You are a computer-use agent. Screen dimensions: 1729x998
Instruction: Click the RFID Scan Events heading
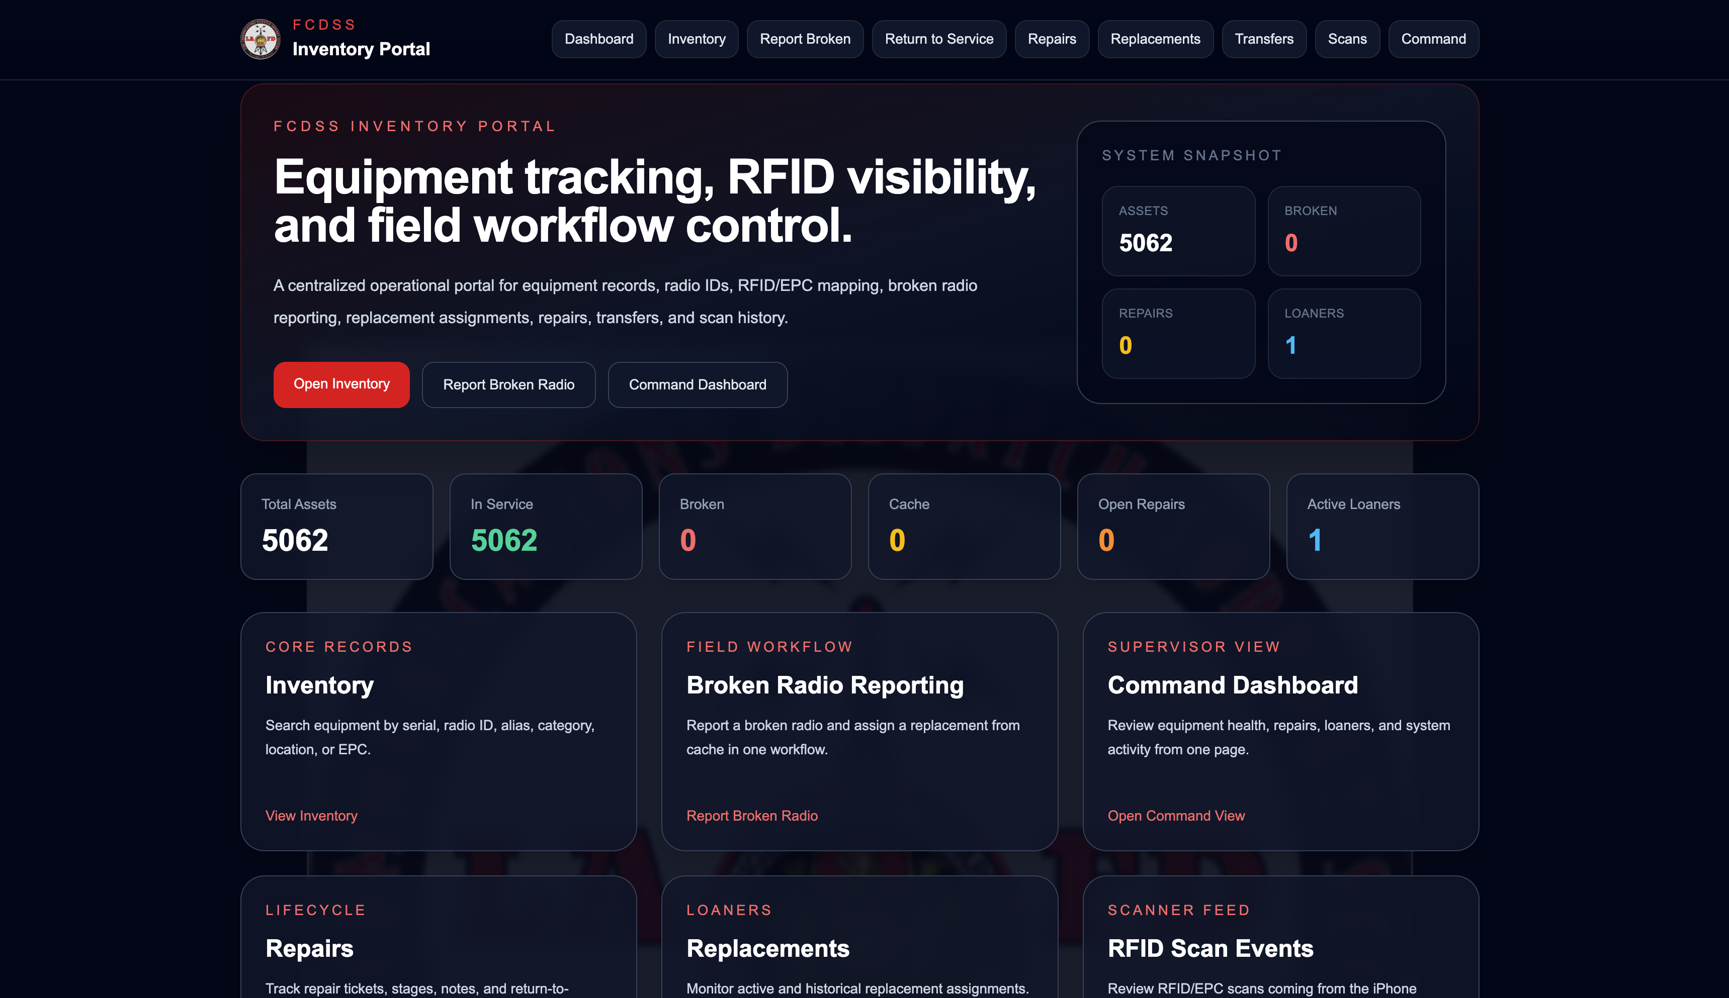1210,948
